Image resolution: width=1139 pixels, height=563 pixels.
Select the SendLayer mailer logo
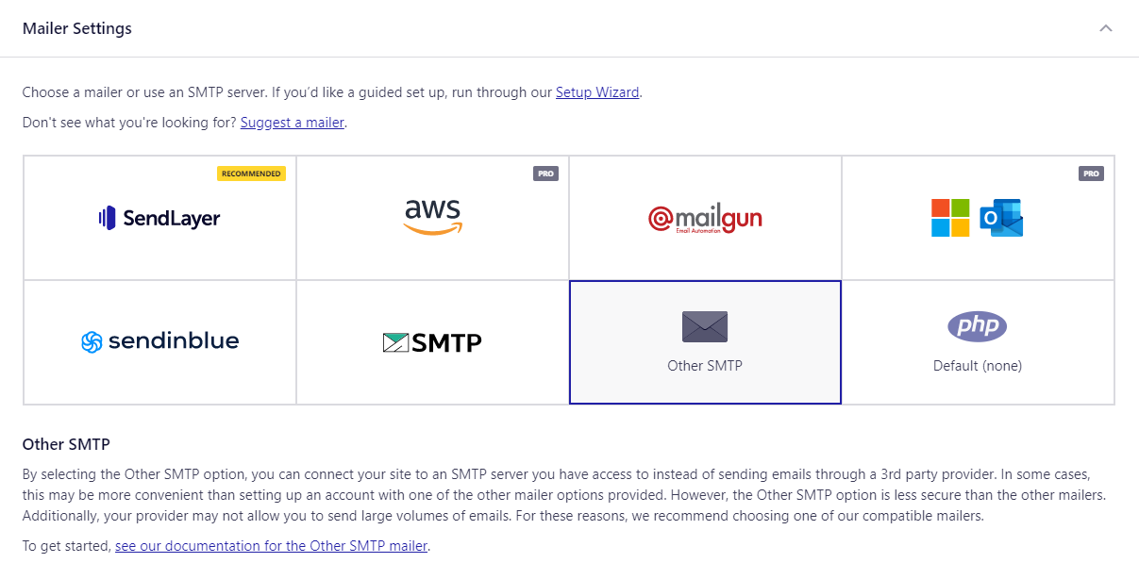tap(159, 218)
